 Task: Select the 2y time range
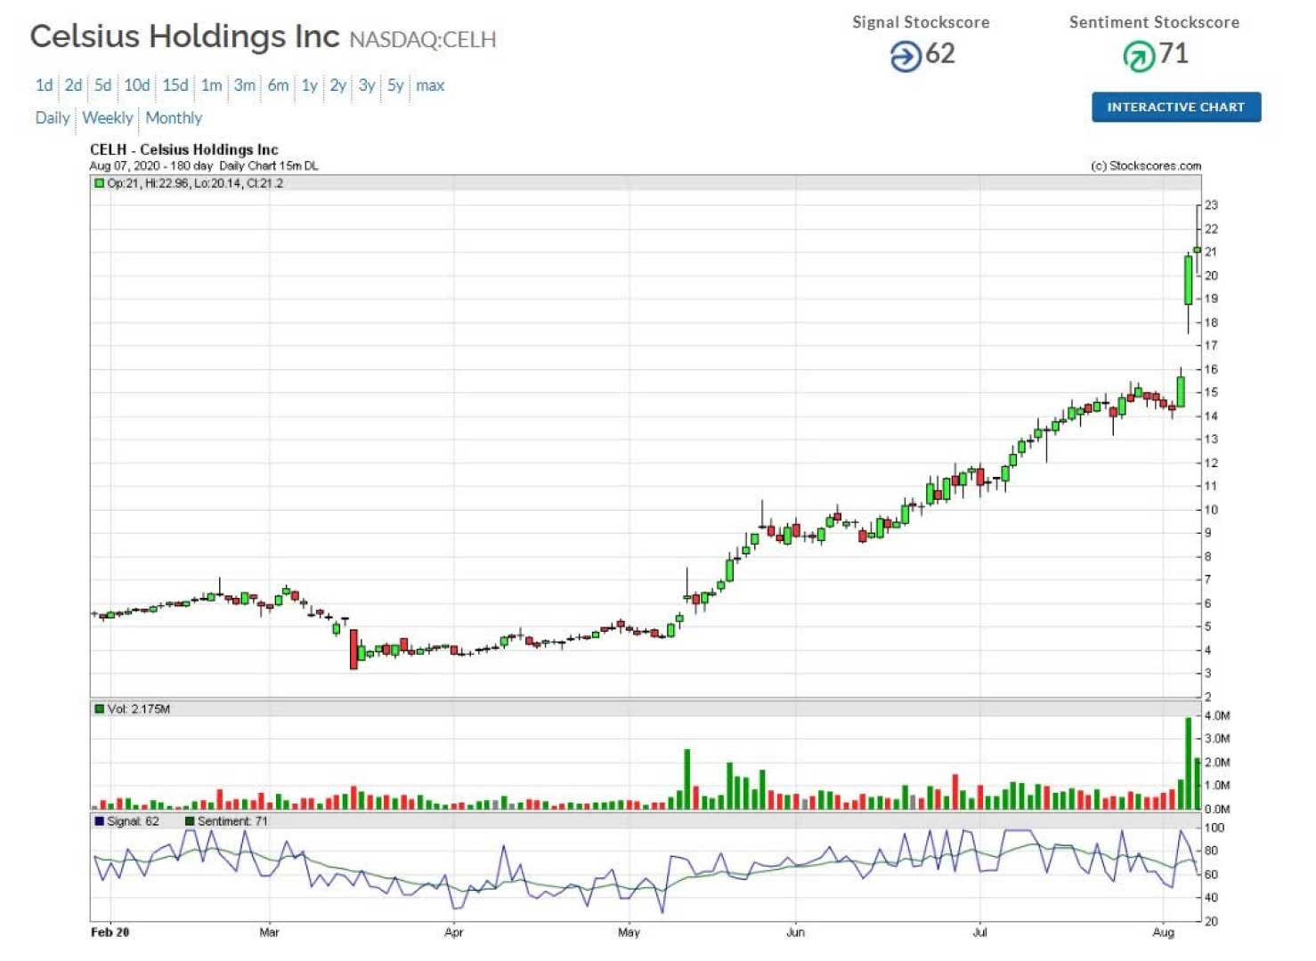tap(337, 85)
